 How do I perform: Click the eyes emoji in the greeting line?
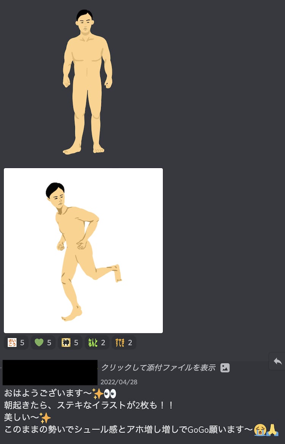click(x=110, y=393)
